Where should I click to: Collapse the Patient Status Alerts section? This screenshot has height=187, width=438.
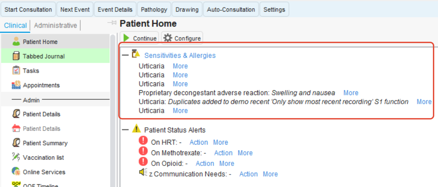pos(125,130)
